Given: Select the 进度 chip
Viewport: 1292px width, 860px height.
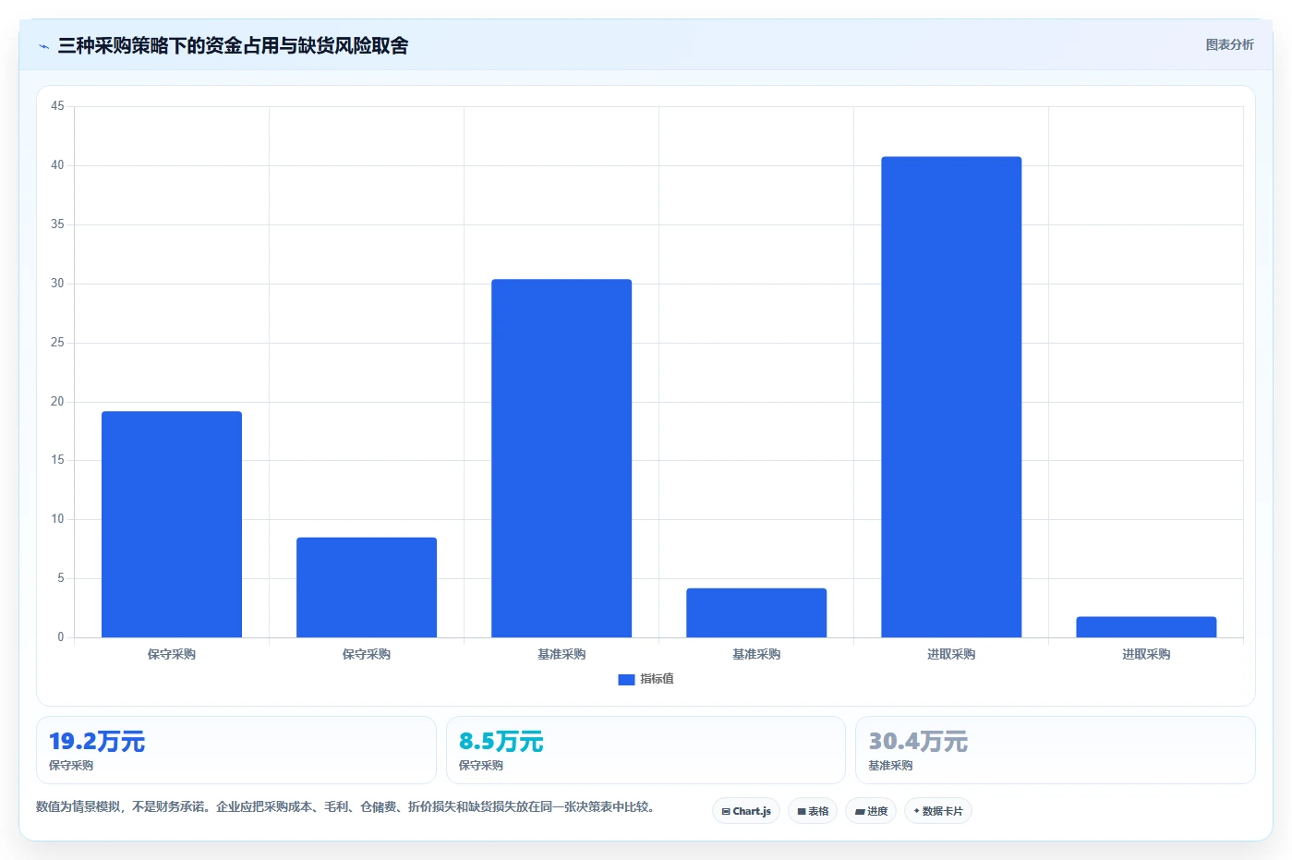Looking at the screenshot, I should pyautogui.click(x=871, y=811).
